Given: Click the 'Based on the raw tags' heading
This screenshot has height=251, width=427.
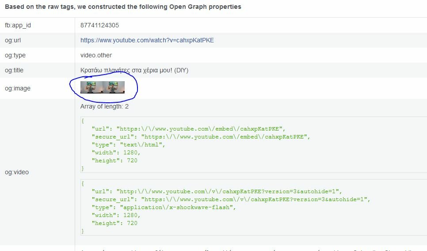Looking at the screenshot, I should 123,7.
